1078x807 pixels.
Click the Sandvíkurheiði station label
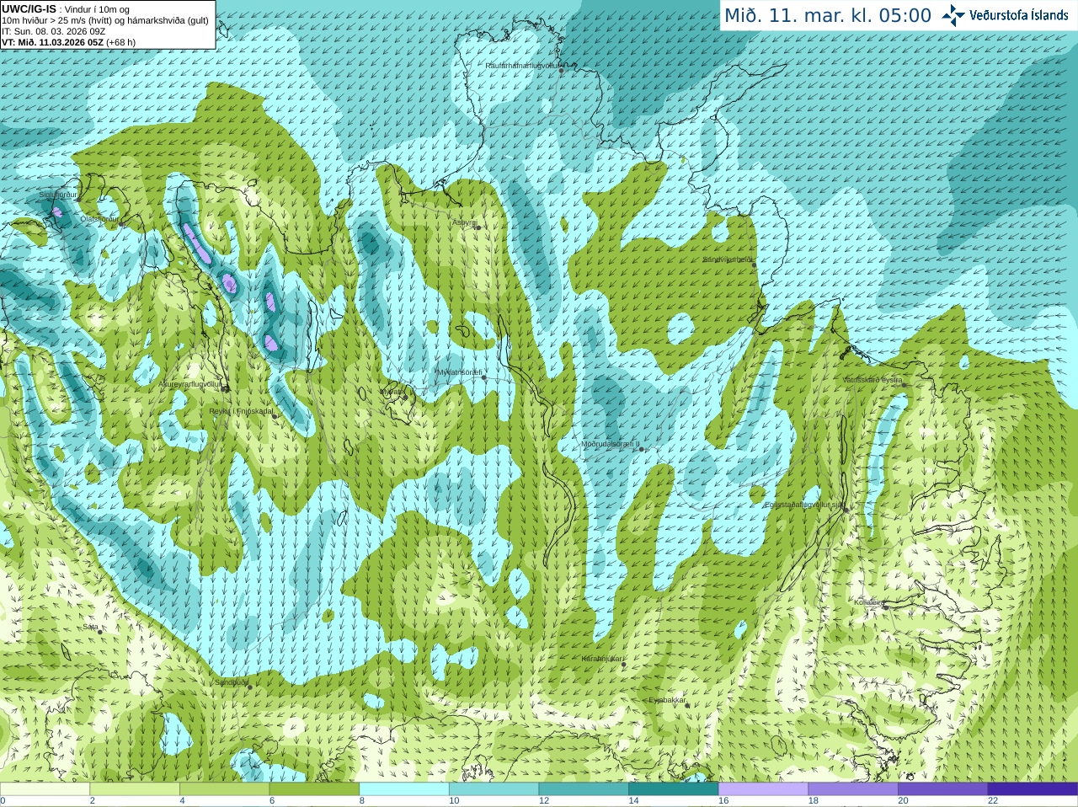coord(729,259)
